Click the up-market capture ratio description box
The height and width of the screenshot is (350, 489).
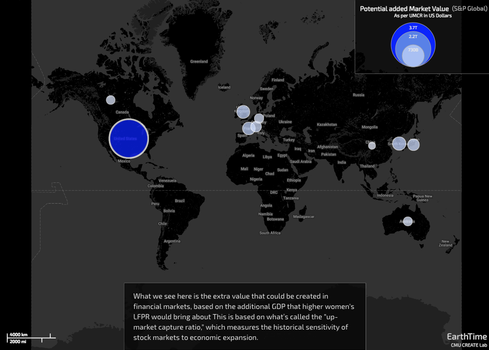coord(245,316)
